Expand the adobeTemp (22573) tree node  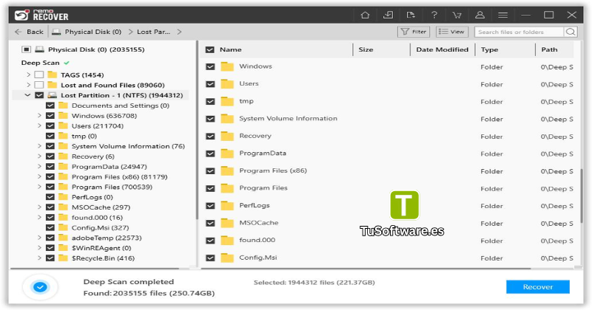39,238
